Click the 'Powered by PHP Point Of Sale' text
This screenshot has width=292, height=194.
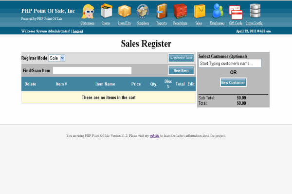click(41, 18)
